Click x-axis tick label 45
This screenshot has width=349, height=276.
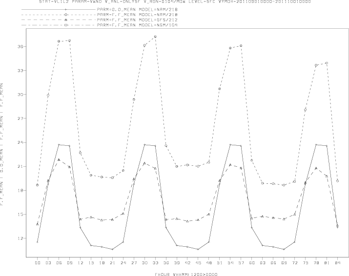198,263
